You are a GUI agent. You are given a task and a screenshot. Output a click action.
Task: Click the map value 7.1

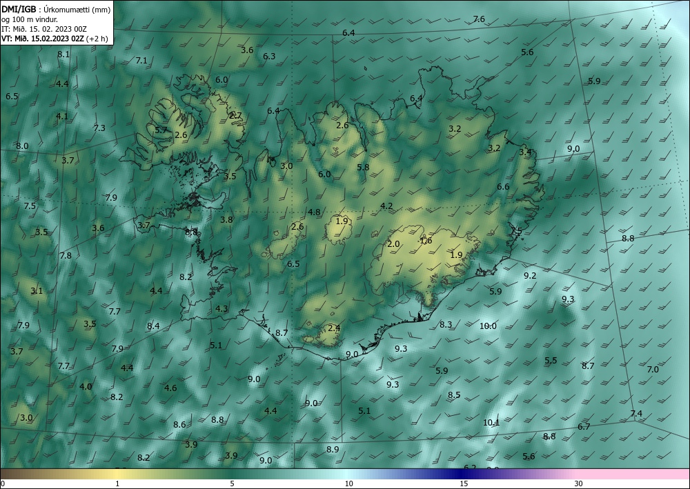[141, 61]
